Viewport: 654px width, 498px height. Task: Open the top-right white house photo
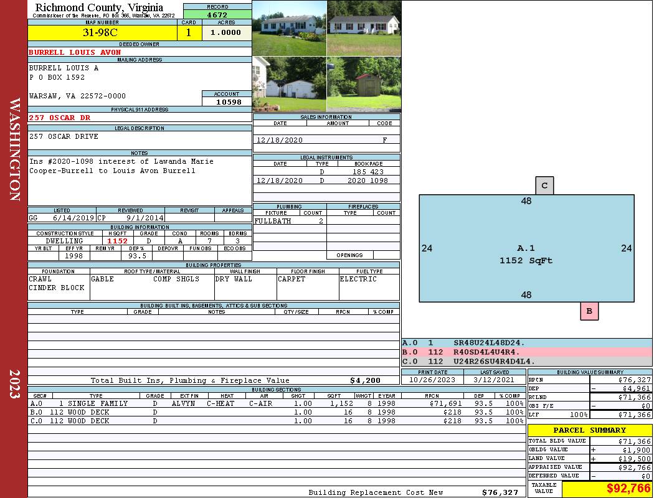pos(364,28)
